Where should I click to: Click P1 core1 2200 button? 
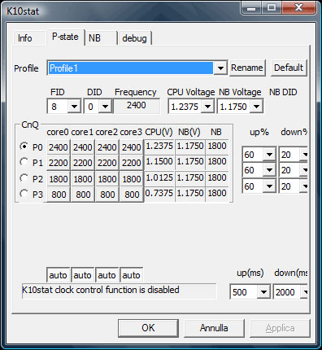coord(83,163)
